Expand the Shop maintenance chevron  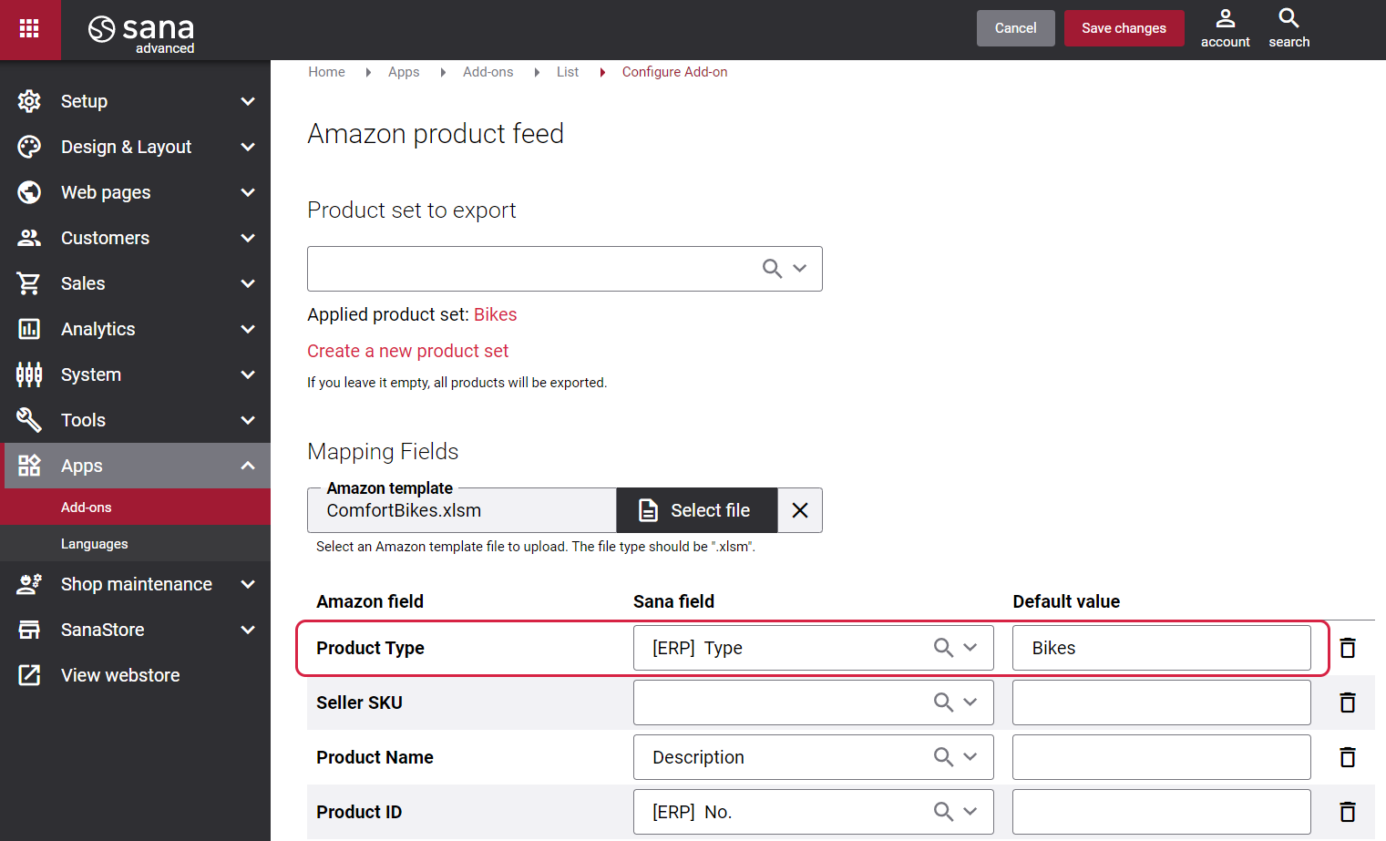click(248, 584)
